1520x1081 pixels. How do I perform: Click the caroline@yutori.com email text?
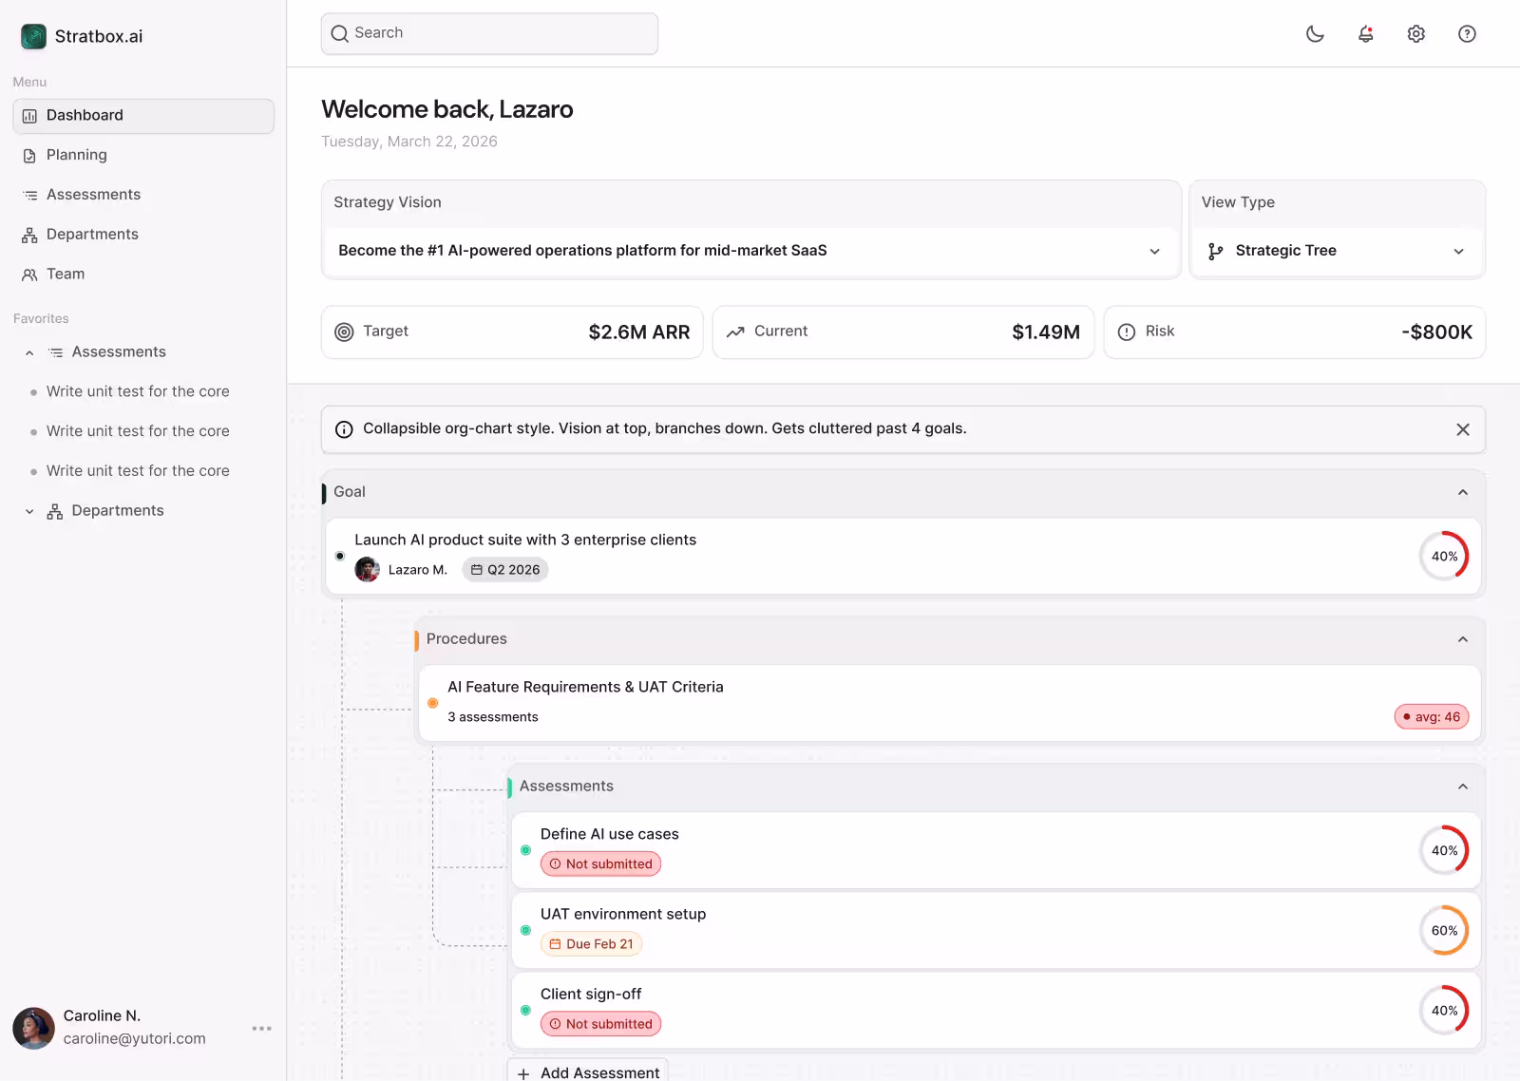point(135,1039)
